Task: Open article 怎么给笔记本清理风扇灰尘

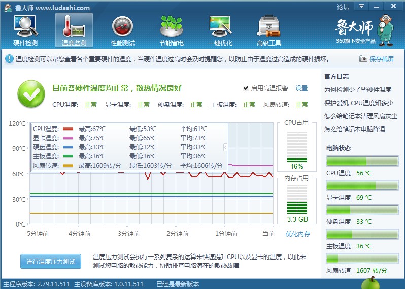Action: point(361,116)
